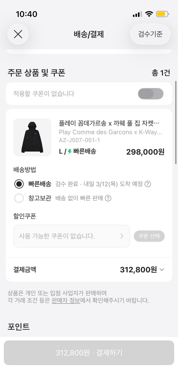Tap the 10:40 clock in status bar

[27, 14]
